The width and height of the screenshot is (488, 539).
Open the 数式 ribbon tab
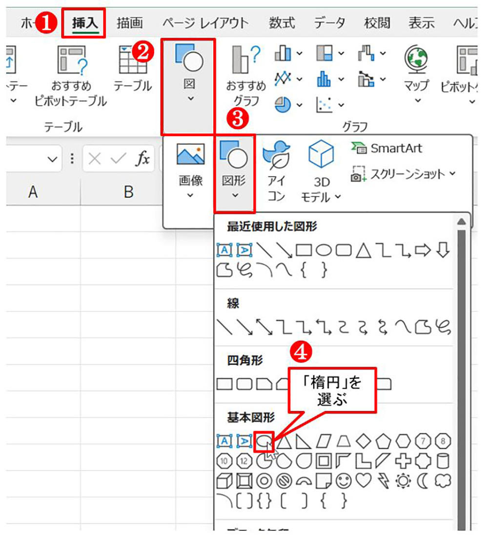pyautogui.click(x=282, y=23)
